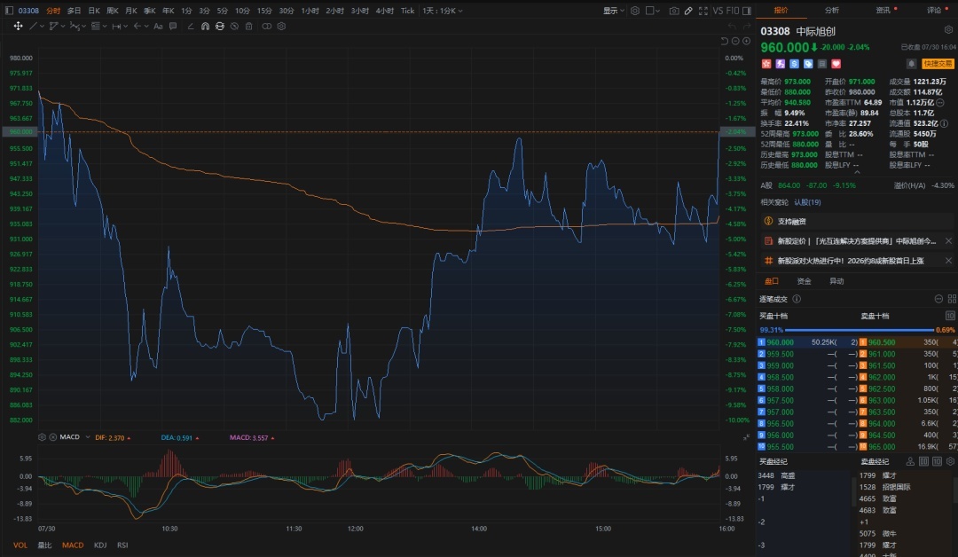Viewport: 958px width, 557px height.
Task: Open the 显示 display dropdown
Action: (614, 11)
